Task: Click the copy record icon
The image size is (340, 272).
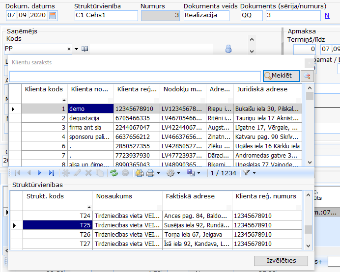Action: tap(100, 173)
